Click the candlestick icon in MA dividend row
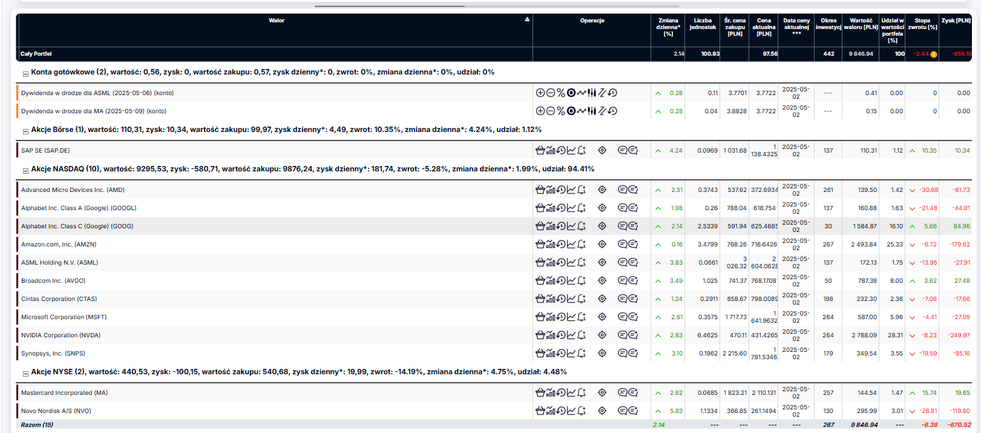 [x=592, y=111]
